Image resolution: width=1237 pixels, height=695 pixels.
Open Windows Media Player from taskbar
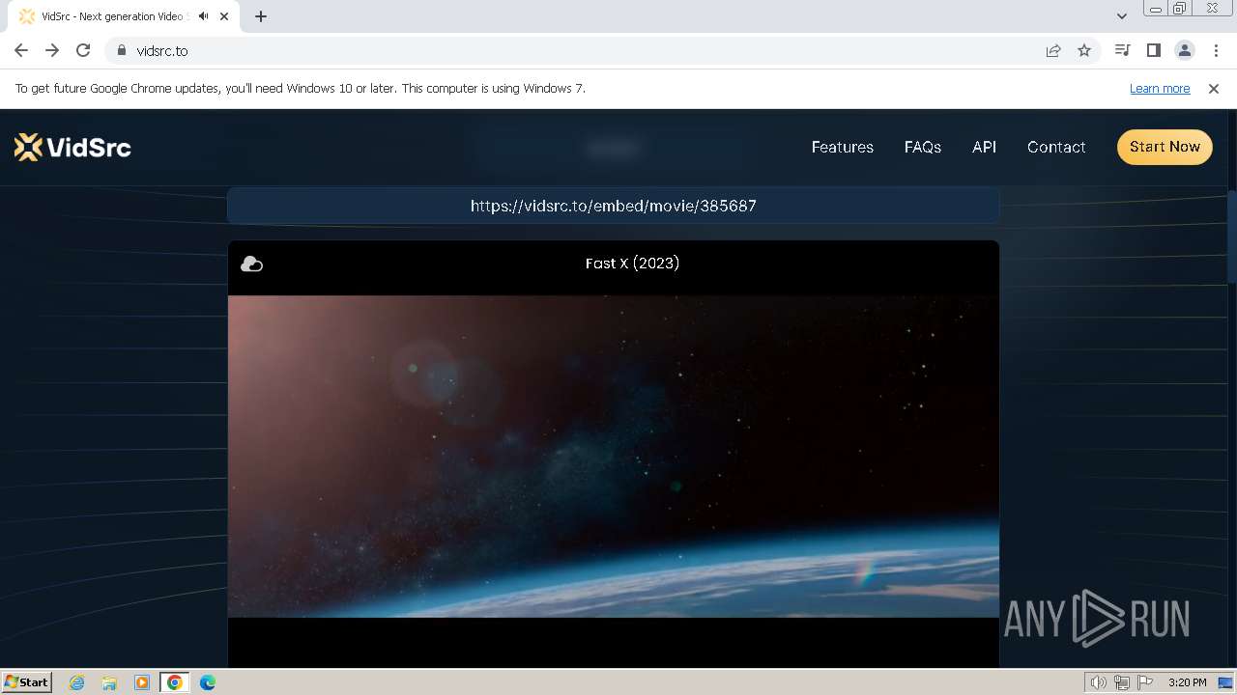(142, 682)
